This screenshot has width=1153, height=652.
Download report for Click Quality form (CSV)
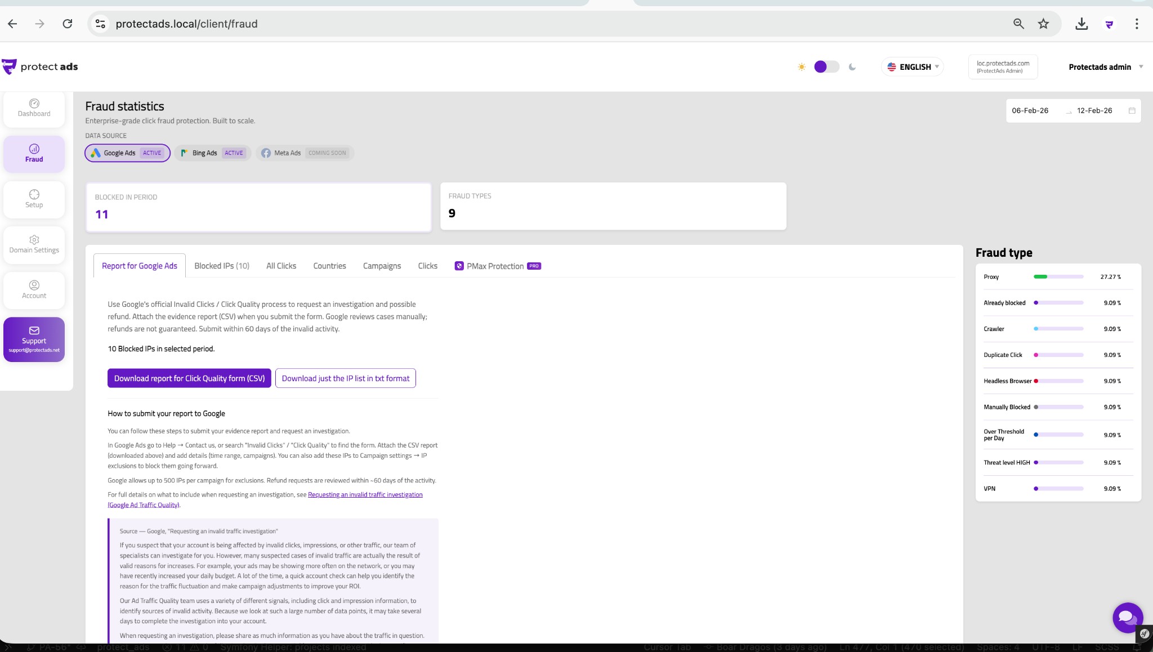pyautogui.click(x=189, y=378)
